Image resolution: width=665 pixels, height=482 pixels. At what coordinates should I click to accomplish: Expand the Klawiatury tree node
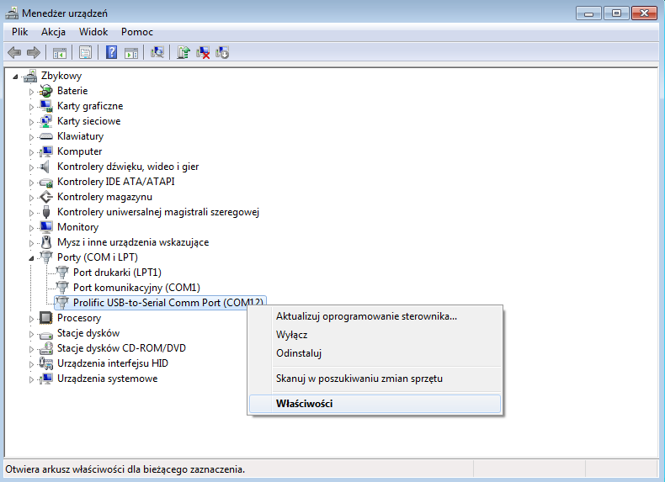(32, 136)
